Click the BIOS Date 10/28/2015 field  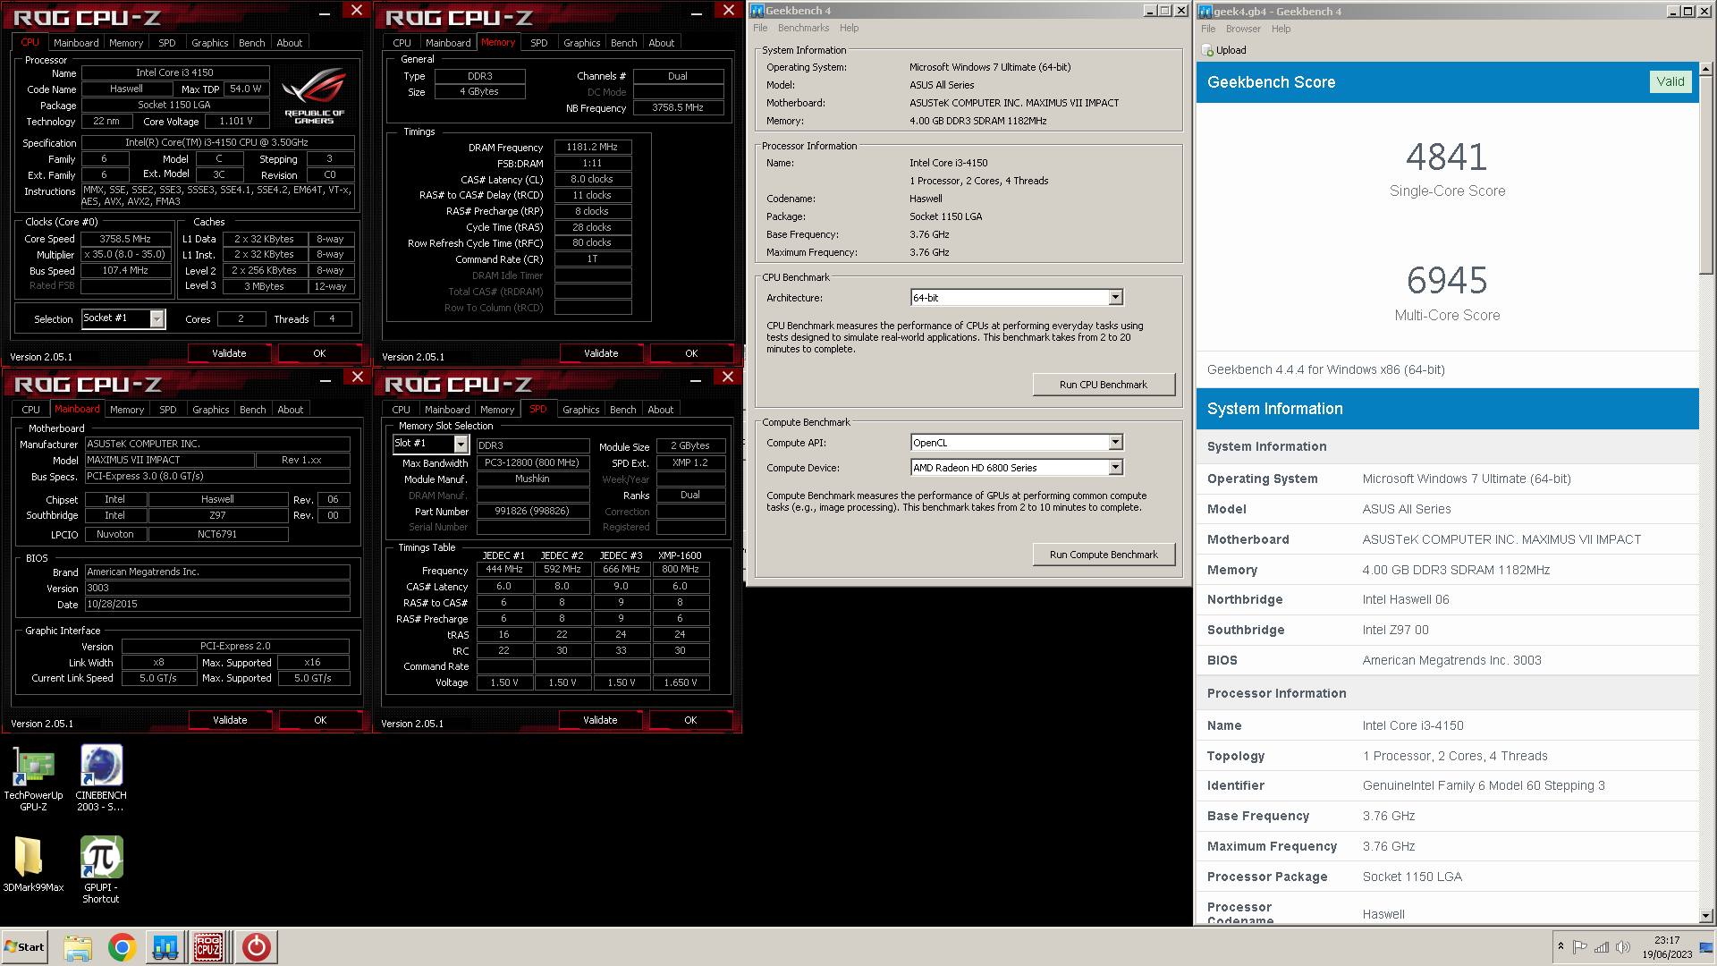click(x=217, y=605)
